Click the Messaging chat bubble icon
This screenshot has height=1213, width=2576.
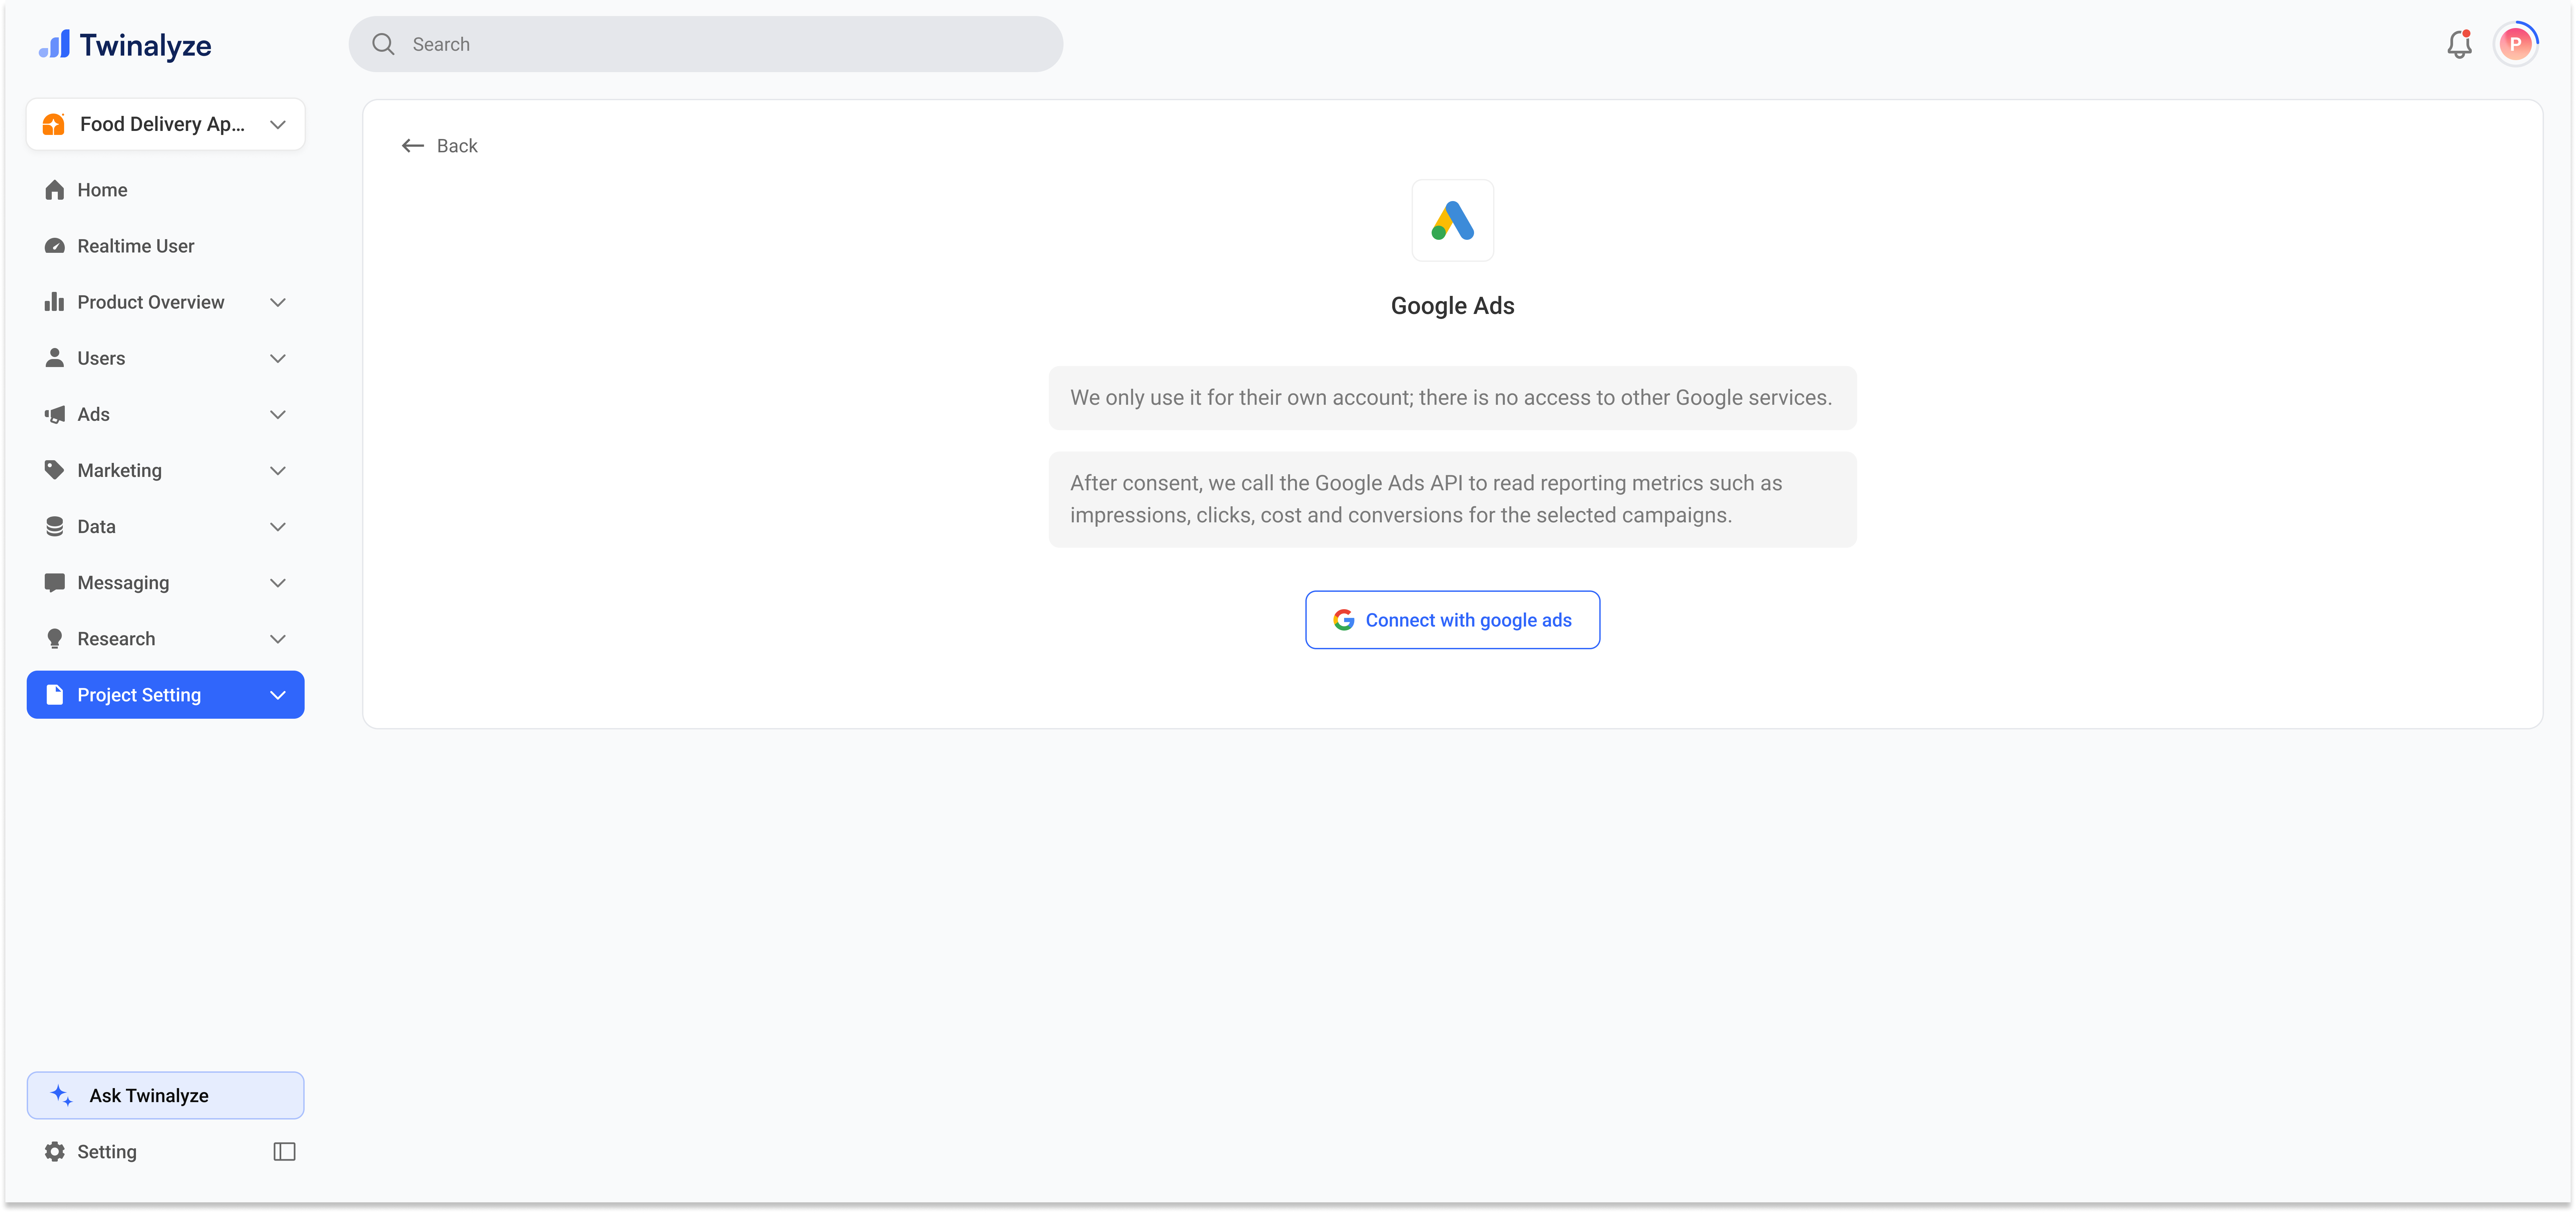coord(55,583)
